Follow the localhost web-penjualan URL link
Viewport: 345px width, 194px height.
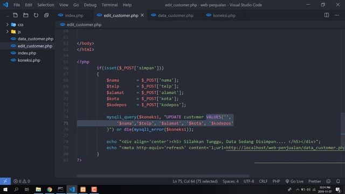pos(285,148)
